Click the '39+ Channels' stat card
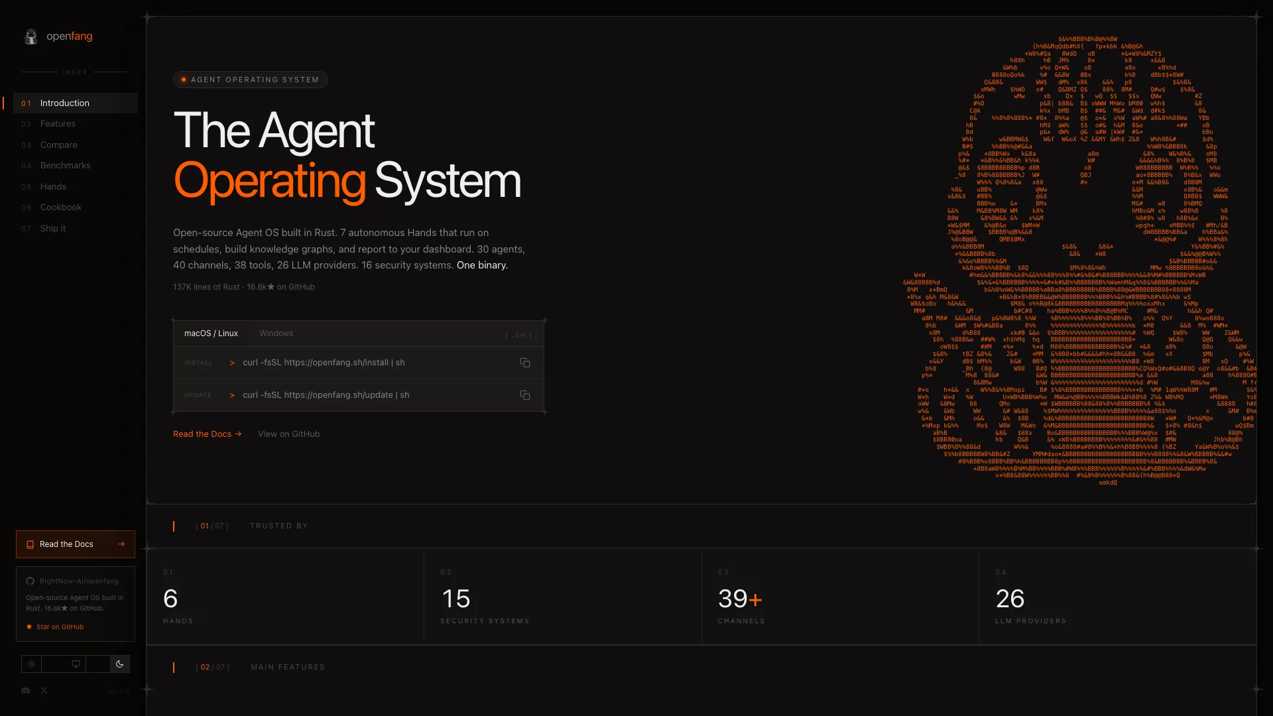This screenshot has height=716, width=1273. [x=840, y=597]
